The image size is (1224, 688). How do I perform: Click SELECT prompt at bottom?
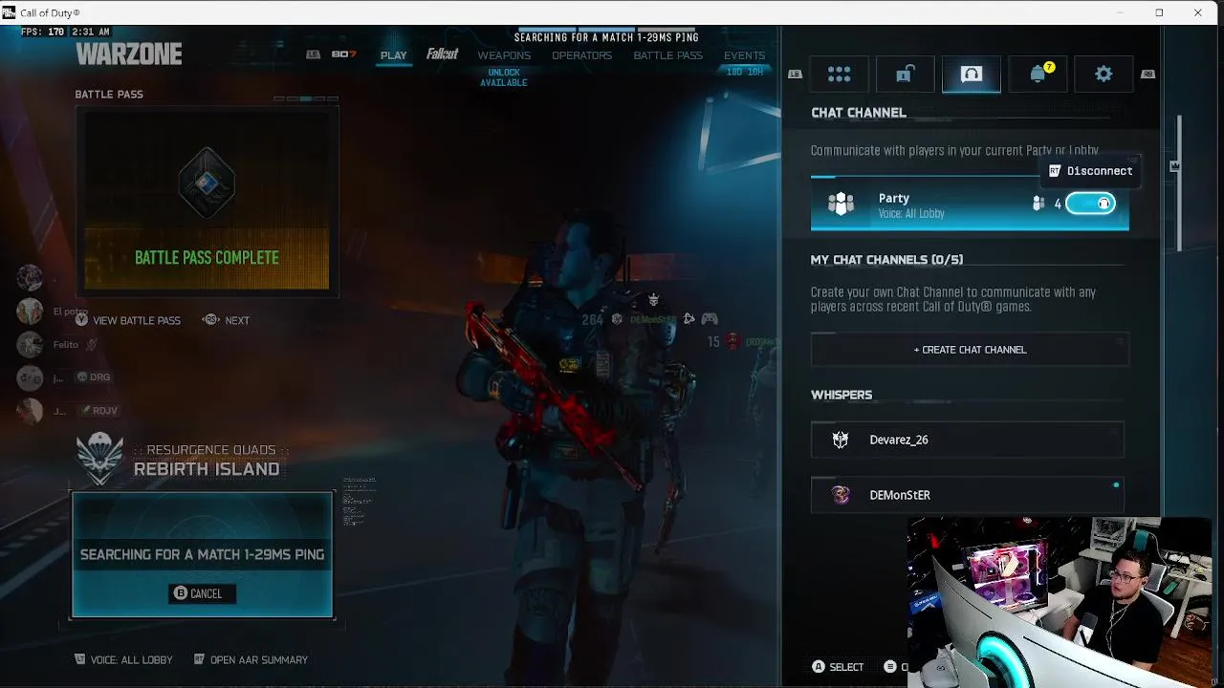838,667
